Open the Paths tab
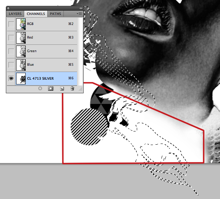The height and width of the screenshot is (199, 220). coord(55,14)
